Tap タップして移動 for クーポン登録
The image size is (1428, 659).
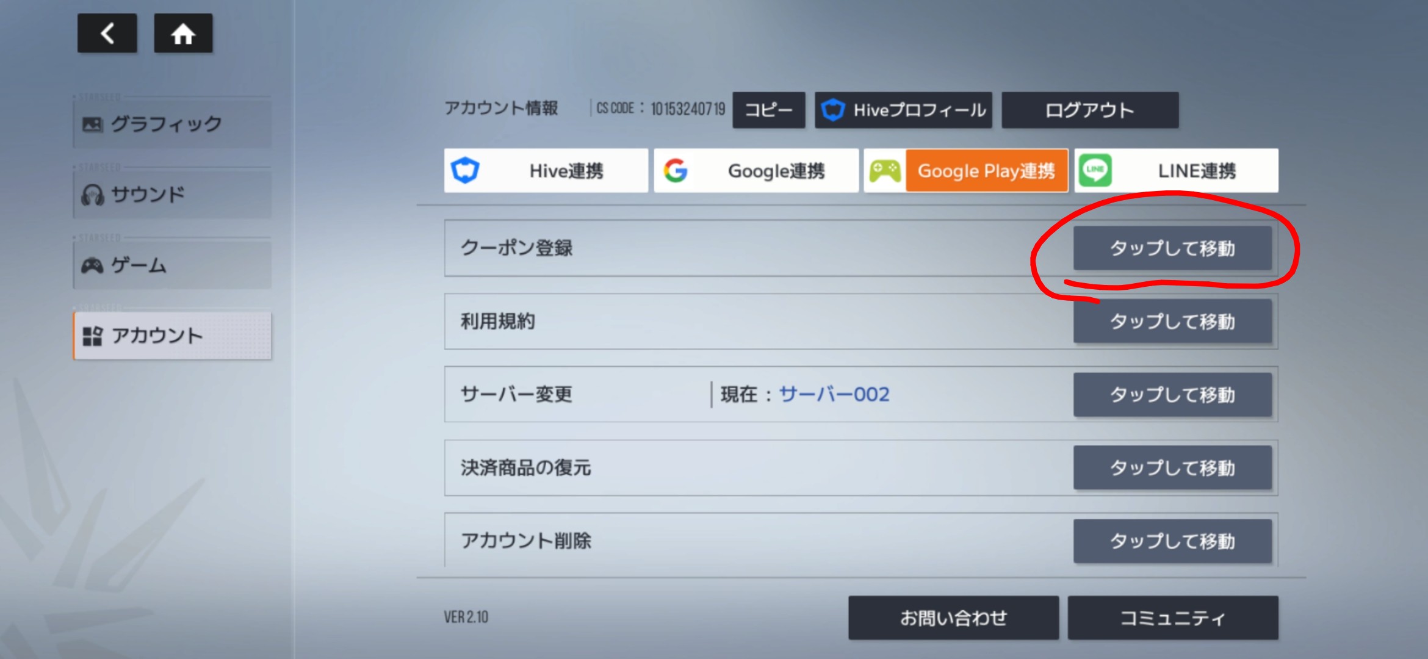pyautogui.click(x=1172, y=248)
